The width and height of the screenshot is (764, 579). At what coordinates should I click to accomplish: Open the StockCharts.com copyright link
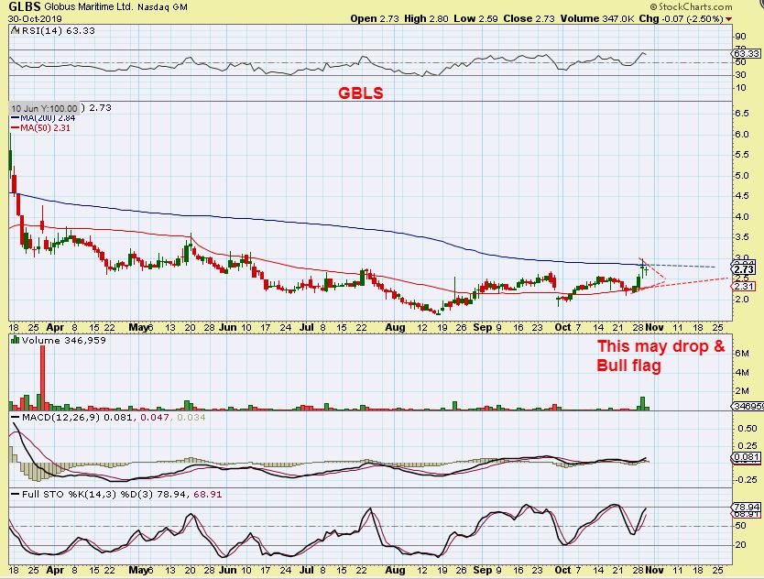[691, 6]
